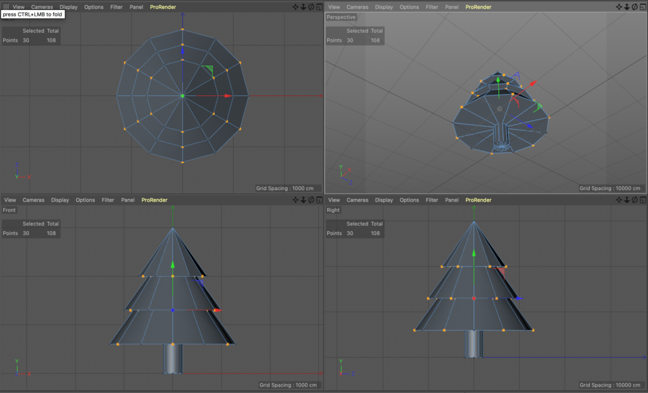Click the rotate camera icon in the Right viewport

pyautogui.click(x=635, y=200)
